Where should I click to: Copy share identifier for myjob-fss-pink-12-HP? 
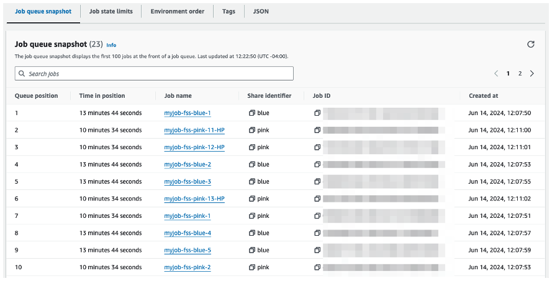251,147
